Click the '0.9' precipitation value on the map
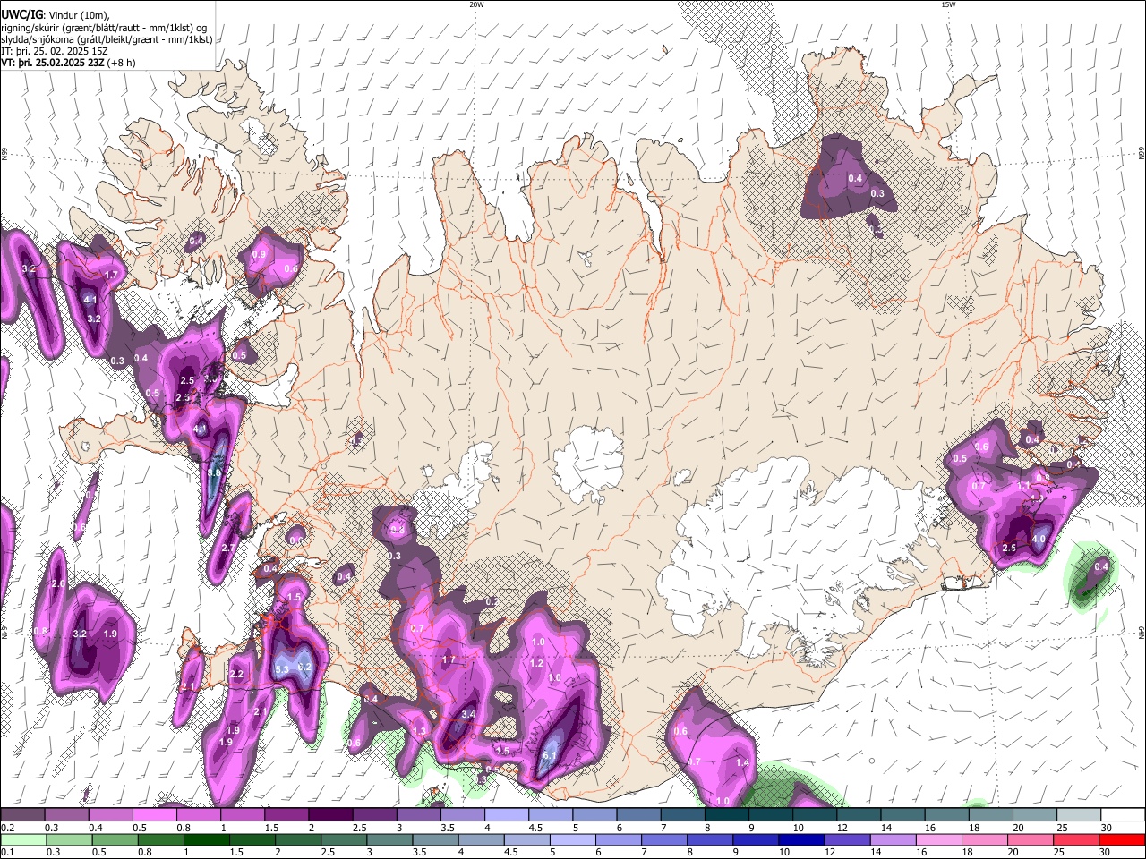 [x=259, y=254]
